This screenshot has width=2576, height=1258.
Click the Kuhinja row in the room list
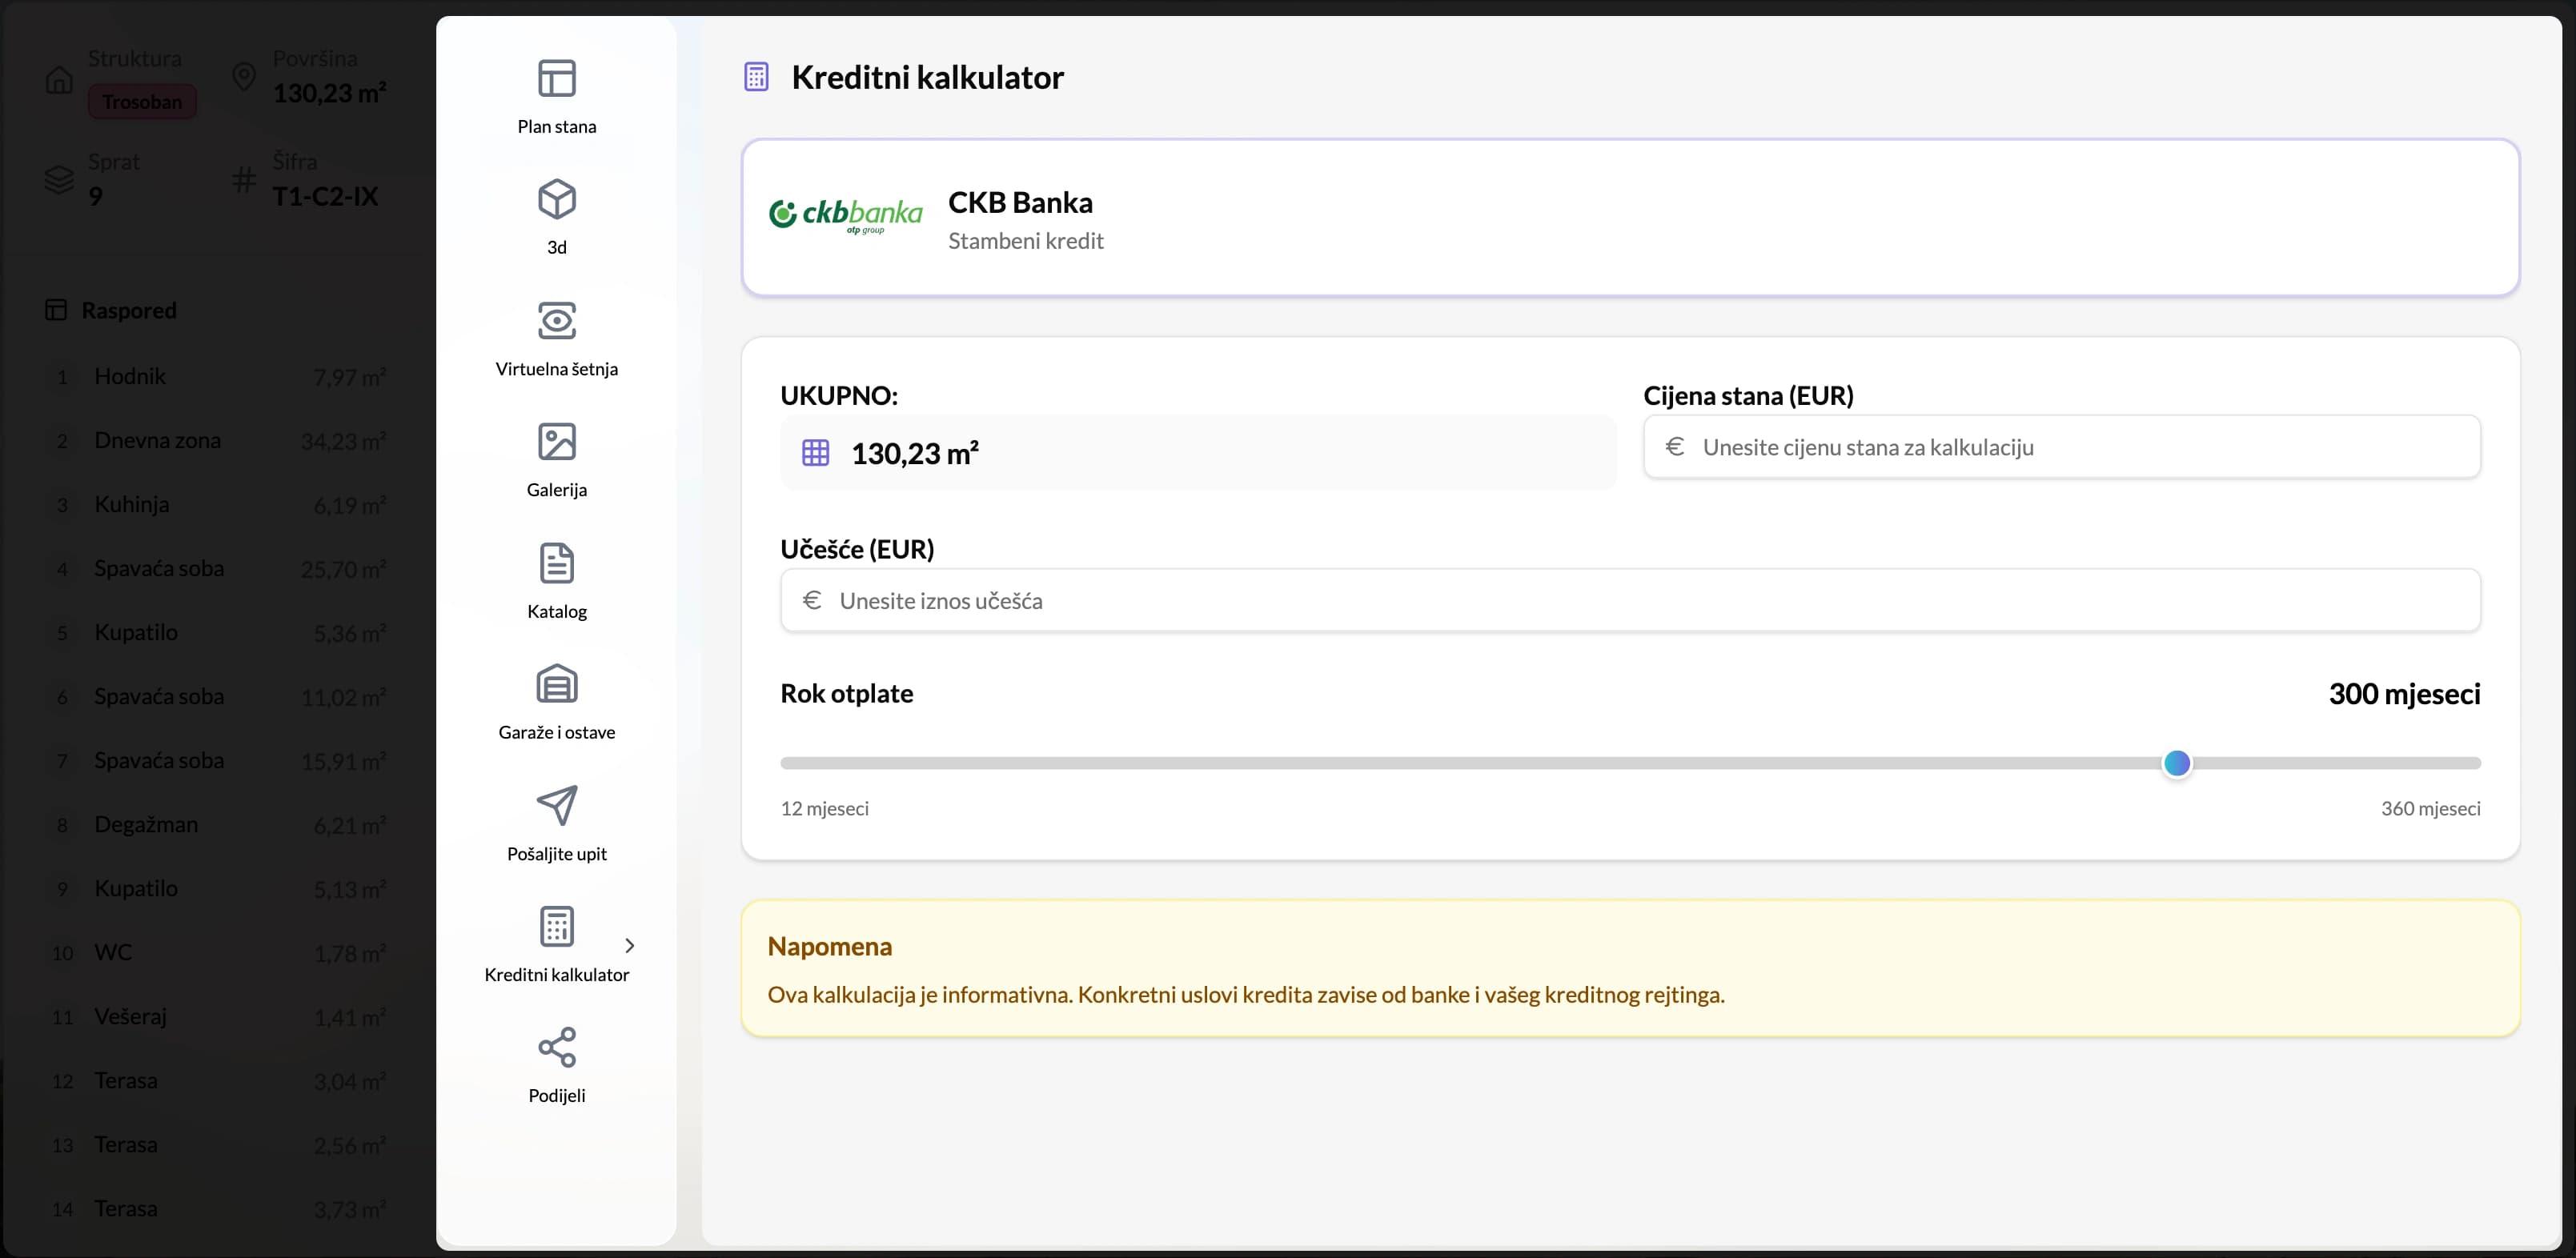tap(217, 505)
